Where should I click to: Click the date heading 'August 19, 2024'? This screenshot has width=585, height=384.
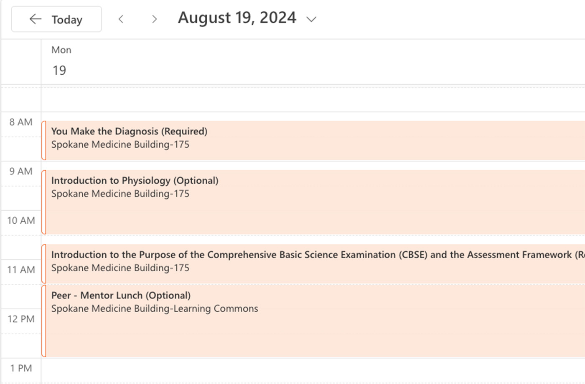(x=237, y=18)
